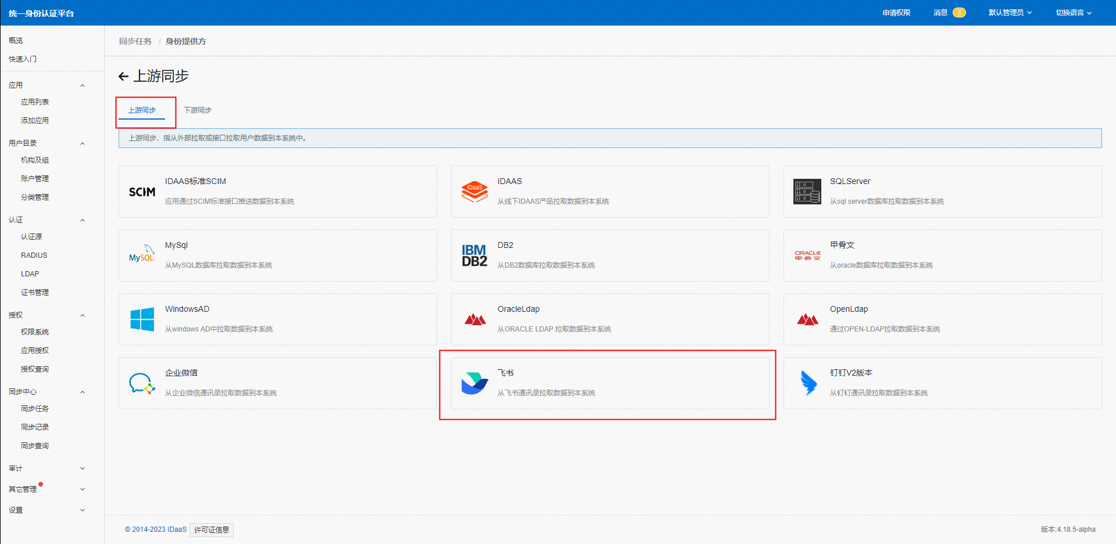Collapse the 认证 sidebar section
The height and width of the screenshot is (544, 1116).
tap(83, 220)
